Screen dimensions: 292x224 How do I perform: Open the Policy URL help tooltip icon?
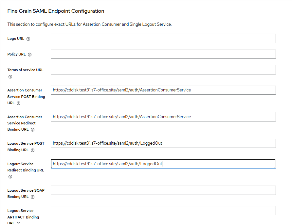pyautogui.click(x=30, y=55)
